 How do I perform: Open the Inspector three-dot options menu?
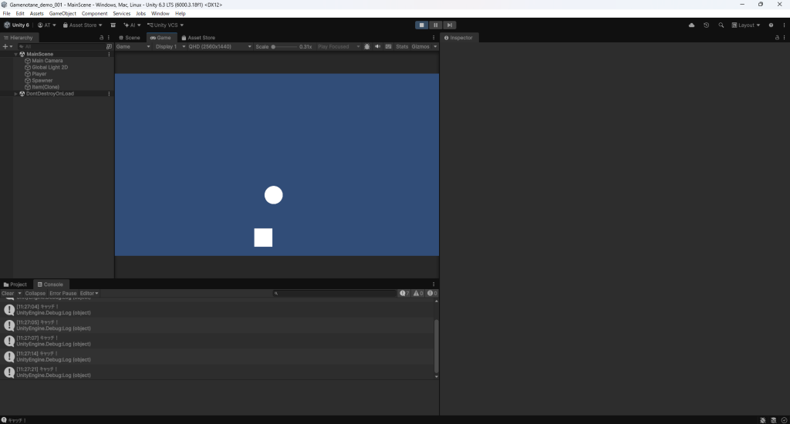pyautogui.click(x=784, y=38)
